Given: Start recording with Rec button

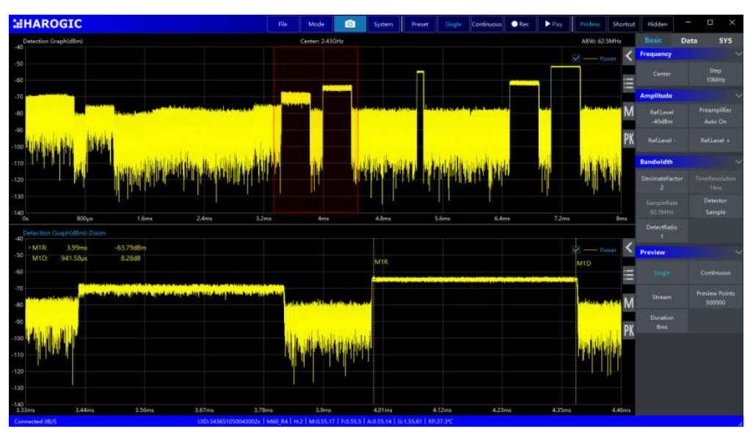Looking at the screenshot, I should coord(520,24).
